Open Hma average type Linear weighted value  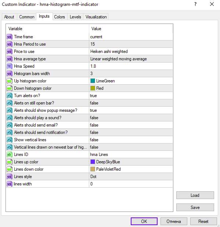pos(131,59)
